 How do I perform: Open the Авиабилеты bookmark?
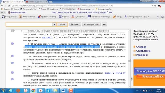[53, 9]
